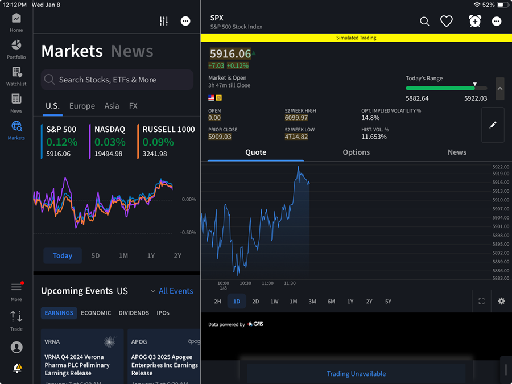The image size is (512, 384).
Task: Set SPX chart period to 2H
Action: coord(217,302)
